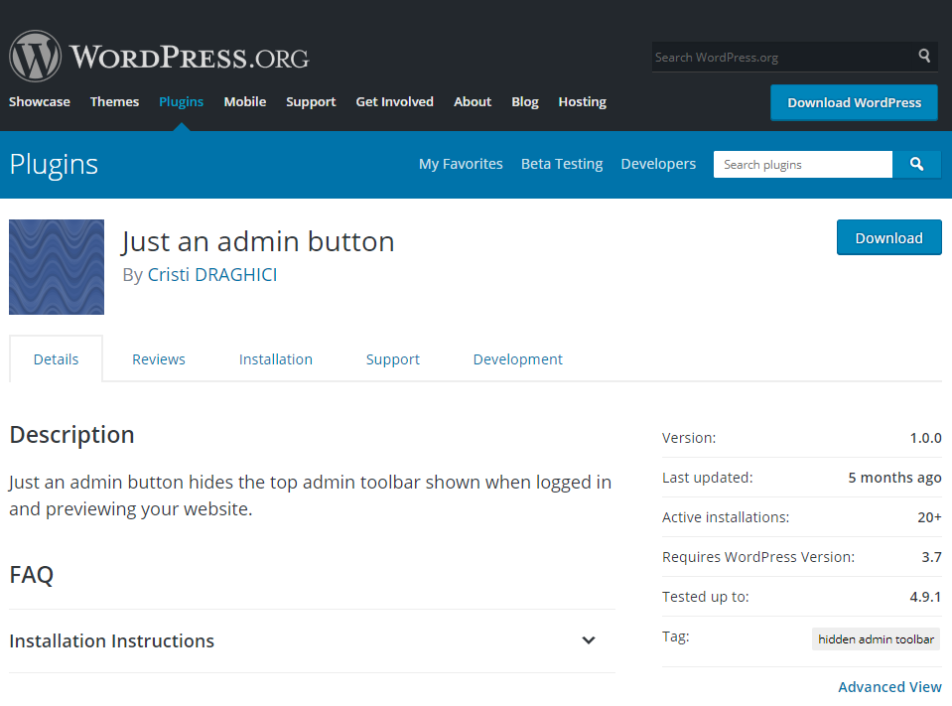The height and width of the screenshot is (706, 952).
Task: Click the FAQ heading
Action: tap(32, 574)
